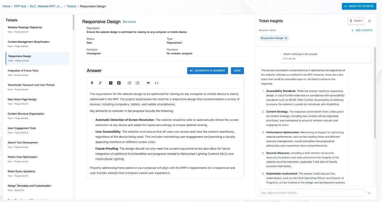Image resolution: width=382 pixels, height=202 pixels.
Task: Apply Heading 2 style to the answer
Action: click(x=119, y=83)
